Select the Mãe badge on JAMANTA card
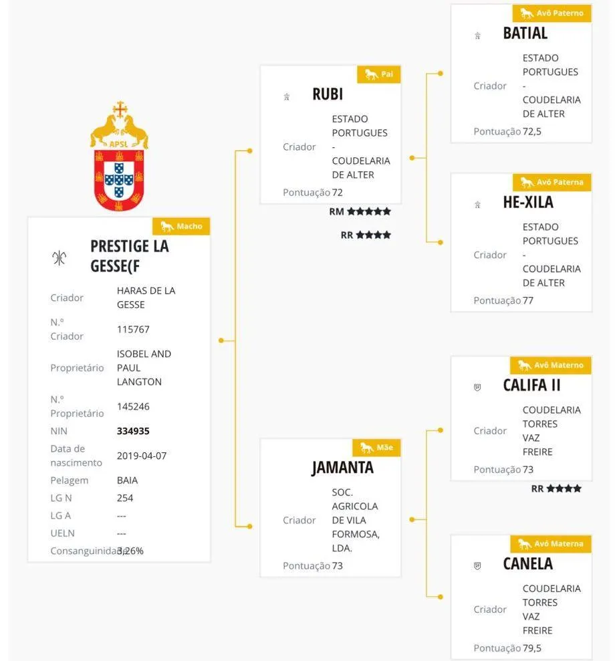Screen dimensions: 615x661 point(376,448)
